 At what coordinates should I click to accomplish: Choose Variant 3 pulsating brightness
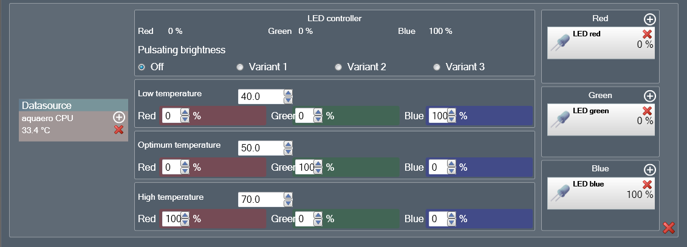pyautogui.click(x=437, y=67)
